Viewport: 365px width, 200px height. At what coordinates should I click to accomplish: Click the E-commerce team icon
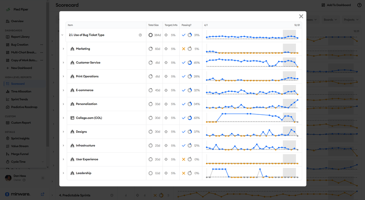(x=72, y=90)
